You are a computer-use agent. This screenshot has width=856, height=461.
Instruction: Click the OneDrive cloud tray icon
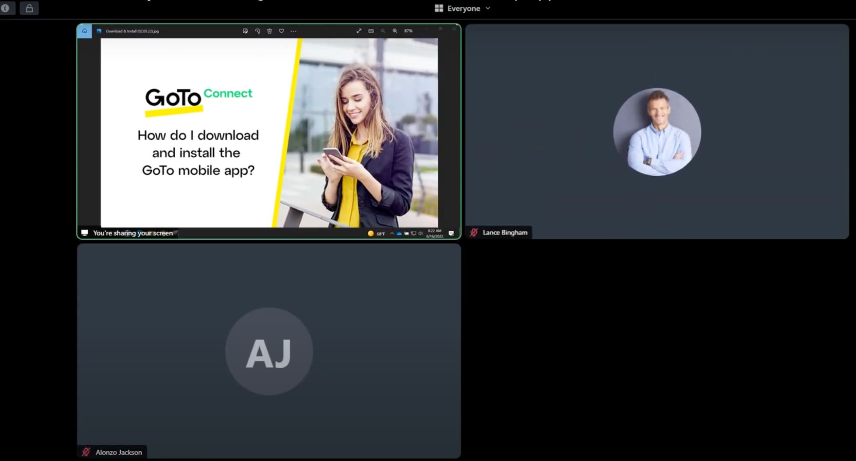[x=399, y=233]
